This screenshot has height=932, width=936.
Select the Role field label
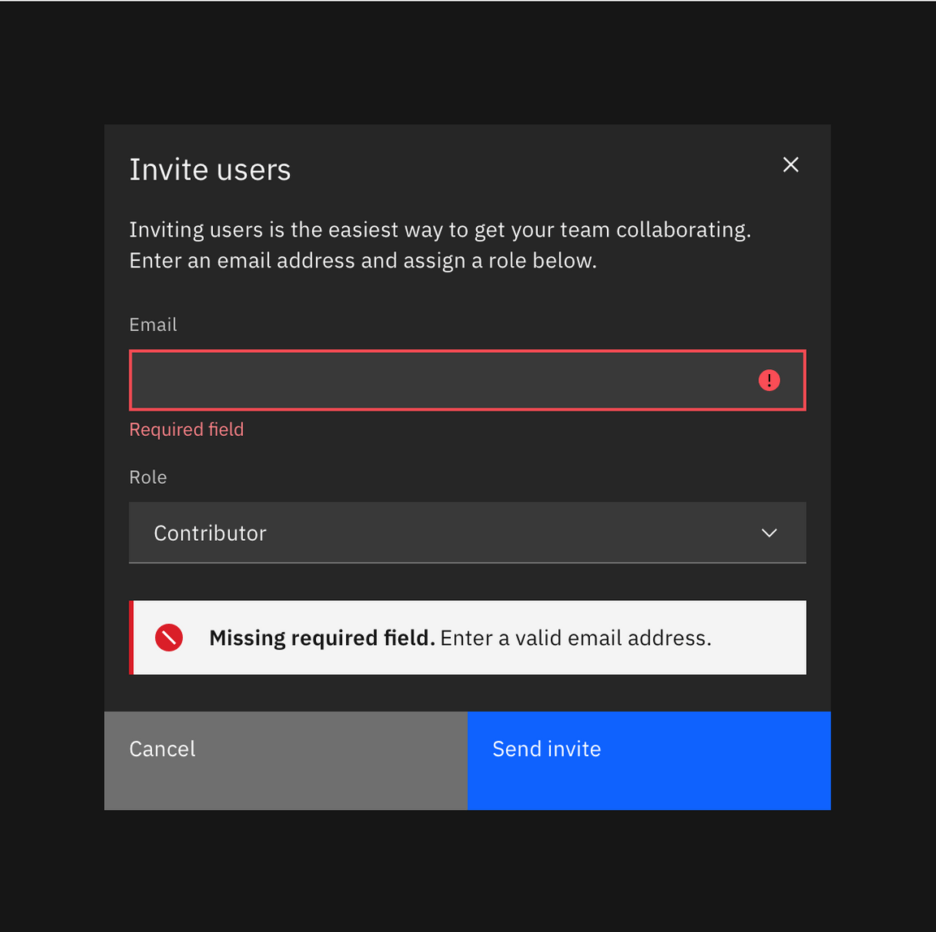pos(148,477)
